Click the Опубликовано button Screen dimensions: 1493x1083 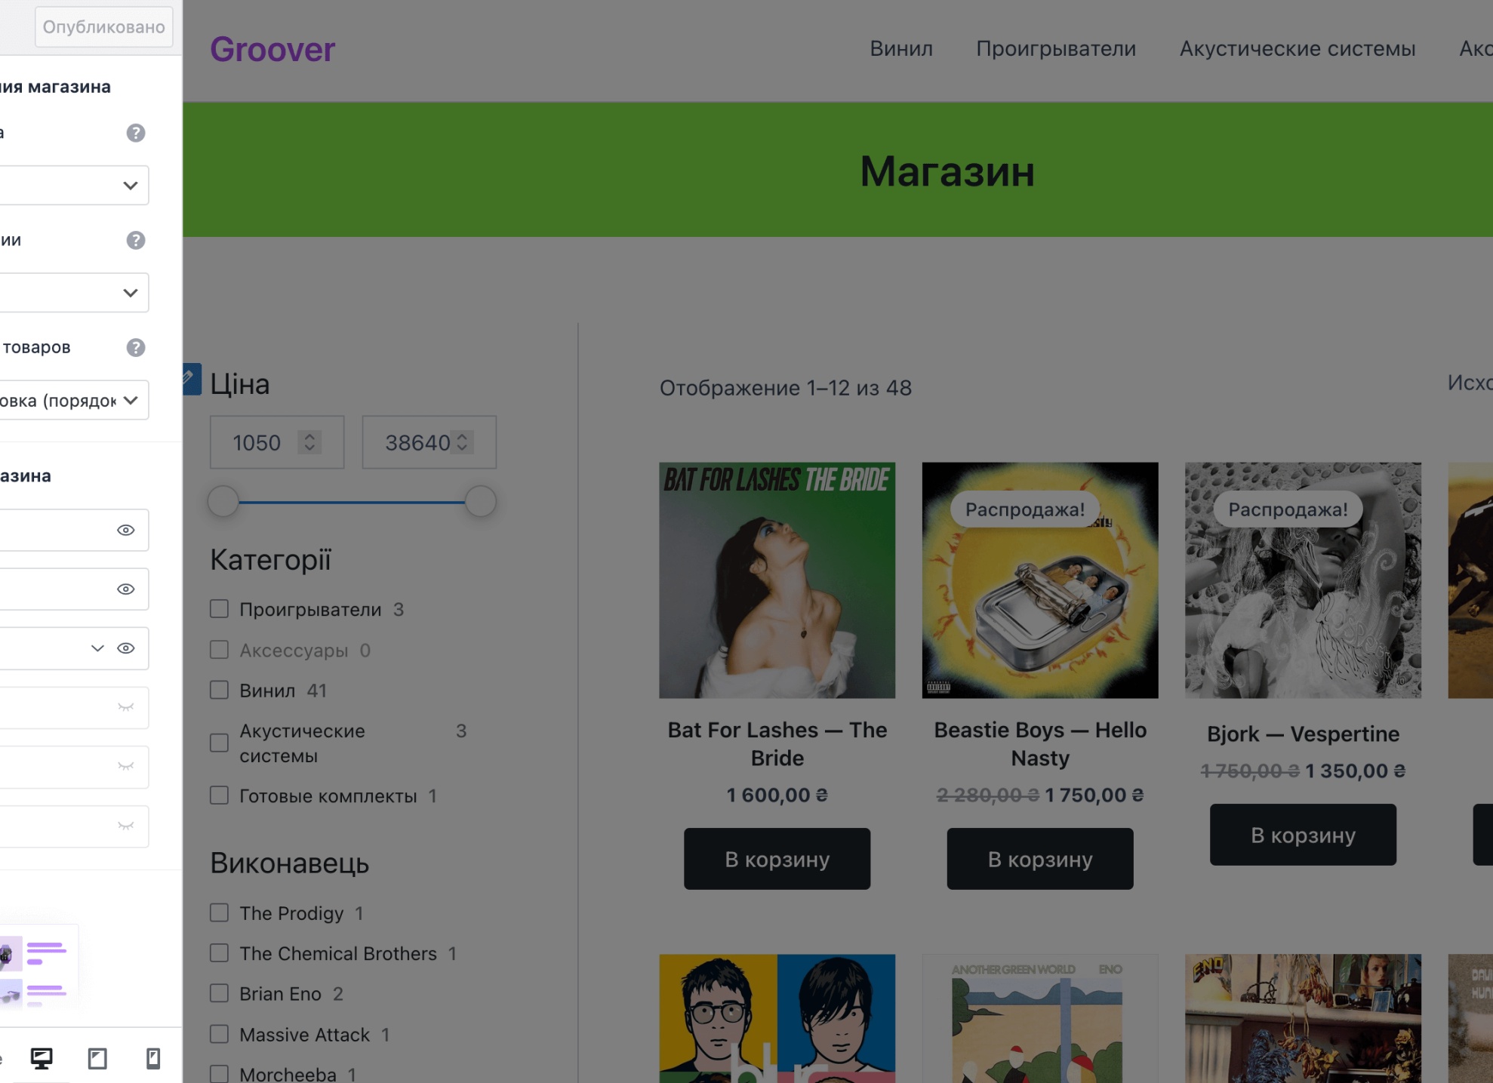coord(104,27)
